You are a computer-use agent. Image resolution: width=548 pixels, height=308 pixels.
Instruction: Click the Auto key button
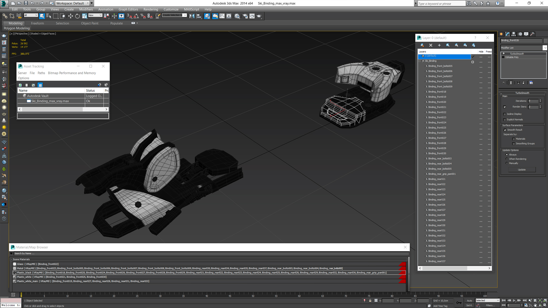tap(470, 301)
